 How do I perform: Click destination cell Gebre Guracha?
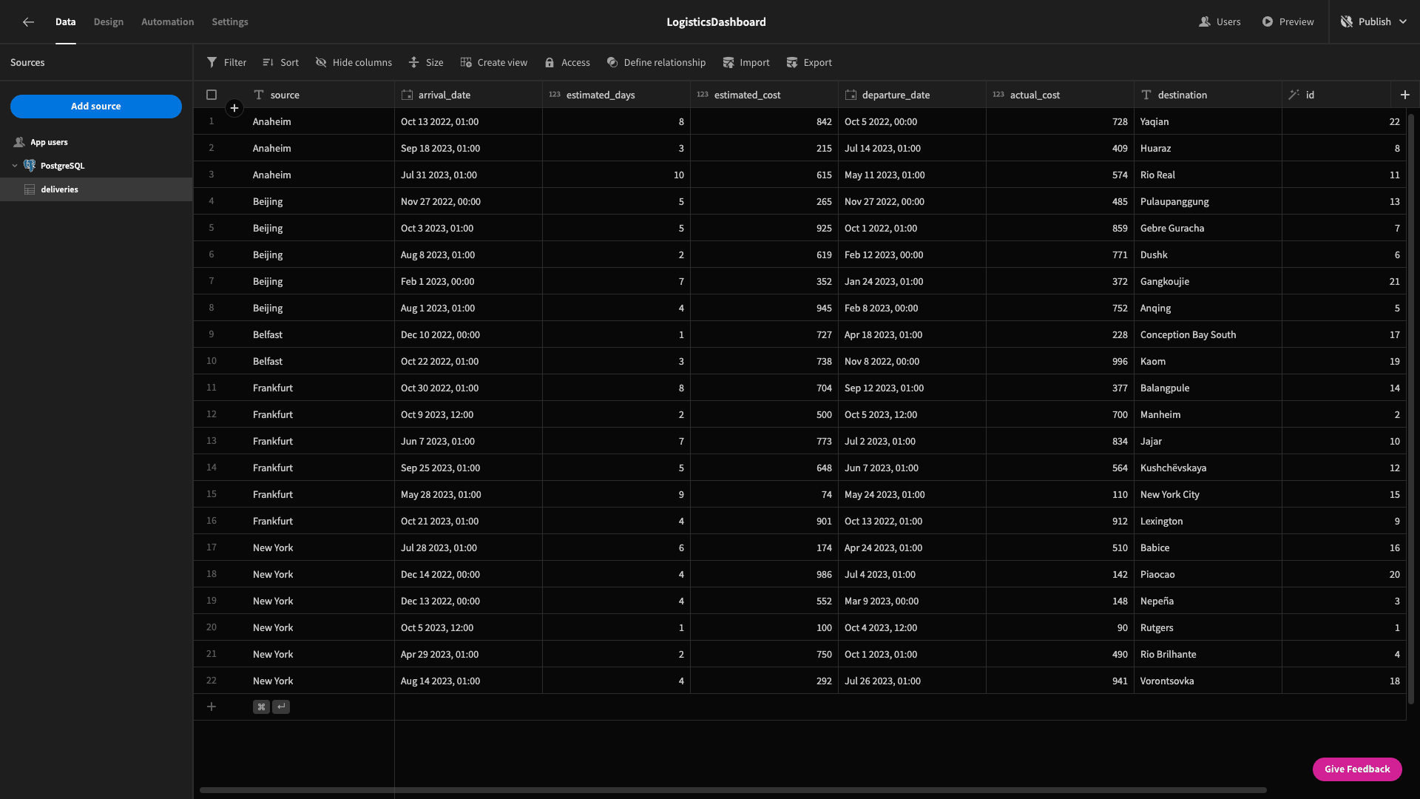coord(1208,228)
